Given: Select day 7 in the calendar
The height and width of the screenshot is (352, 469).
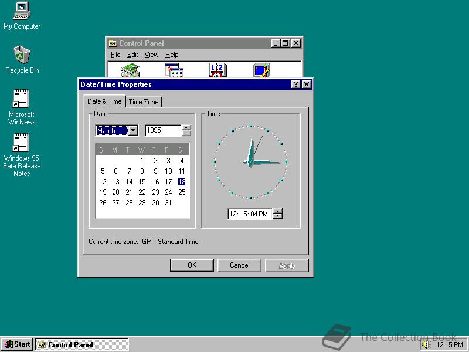Looking at the screenshot, I should pyautogui.click(x=129, y=171).
